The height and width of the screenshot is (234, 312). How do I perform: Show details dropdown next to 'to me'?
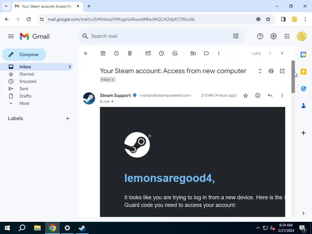coord(112,101)
